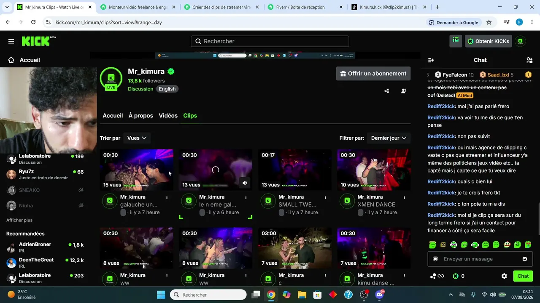540x303 pixels.
Task: Open the Mr_kimura LIVE avatar
Action: click(x=111, y=78)
